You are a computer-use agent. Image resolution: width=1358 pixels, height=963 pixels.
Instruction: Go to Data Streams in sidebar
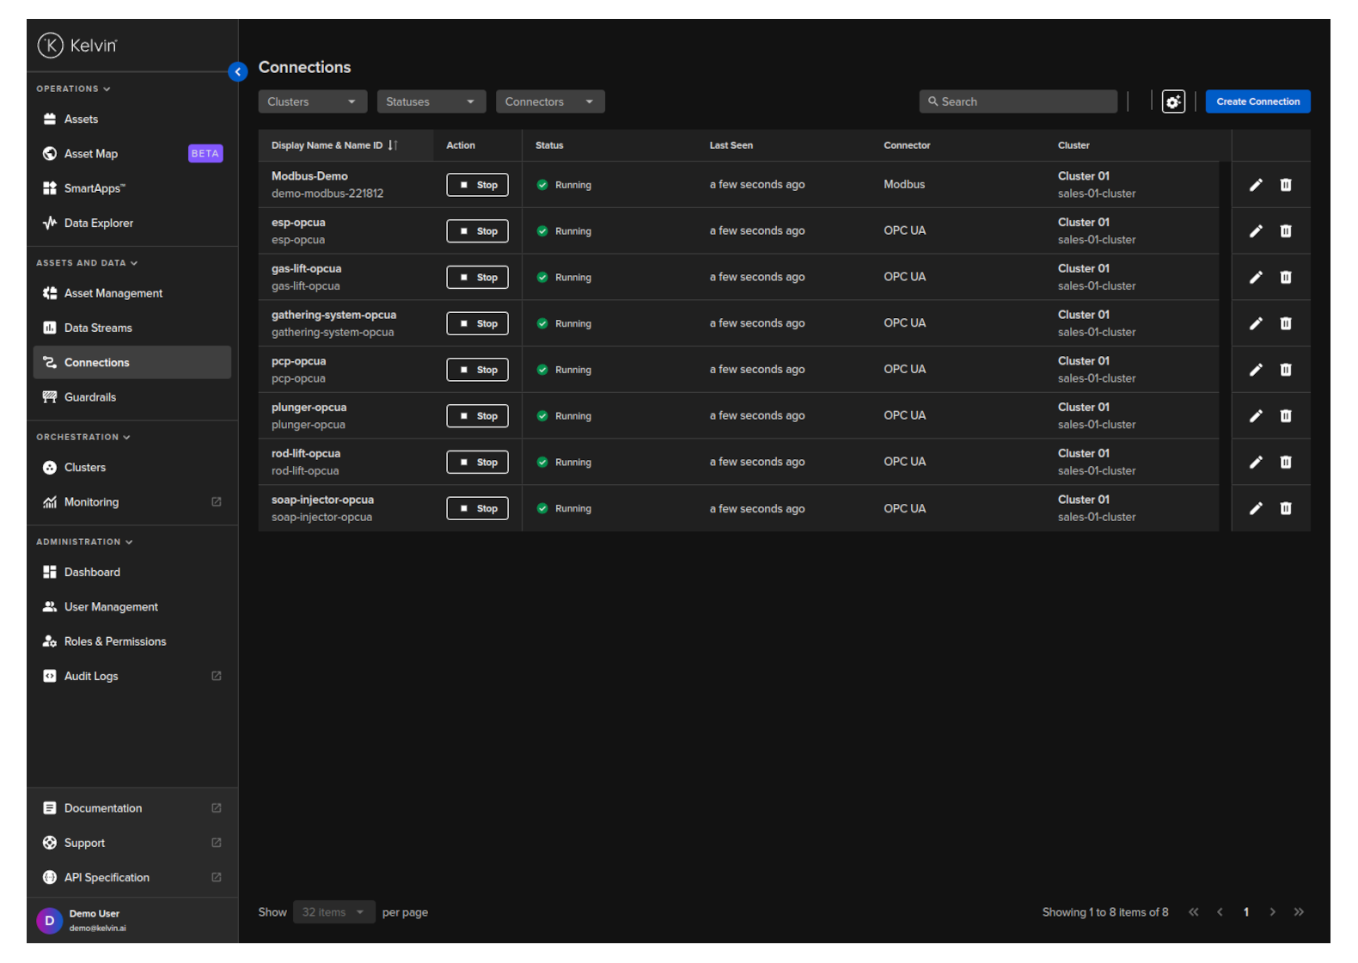[x=98, y=328]
